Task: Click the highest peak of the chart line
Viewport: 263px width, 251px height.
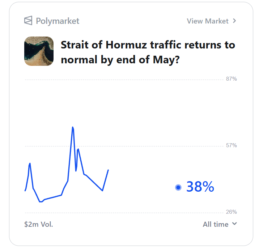Action: tap(73, 127)
